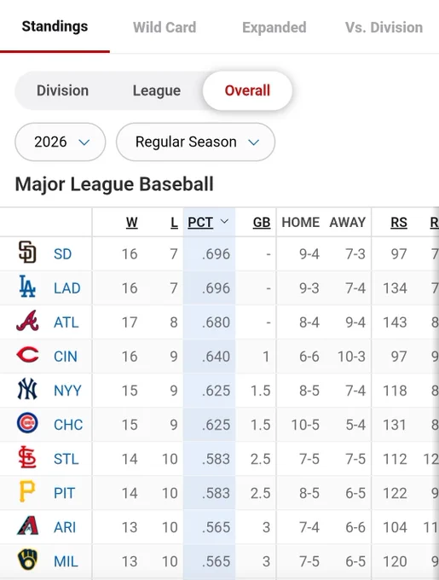Switch standings view to League
The image size is (439, 580).
click(157, 90)
